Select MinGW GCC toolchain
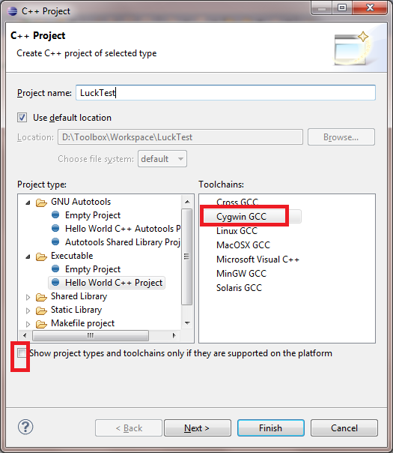Image resolution: width=393 pixels, height=453 pixels. tap(241, 273)
